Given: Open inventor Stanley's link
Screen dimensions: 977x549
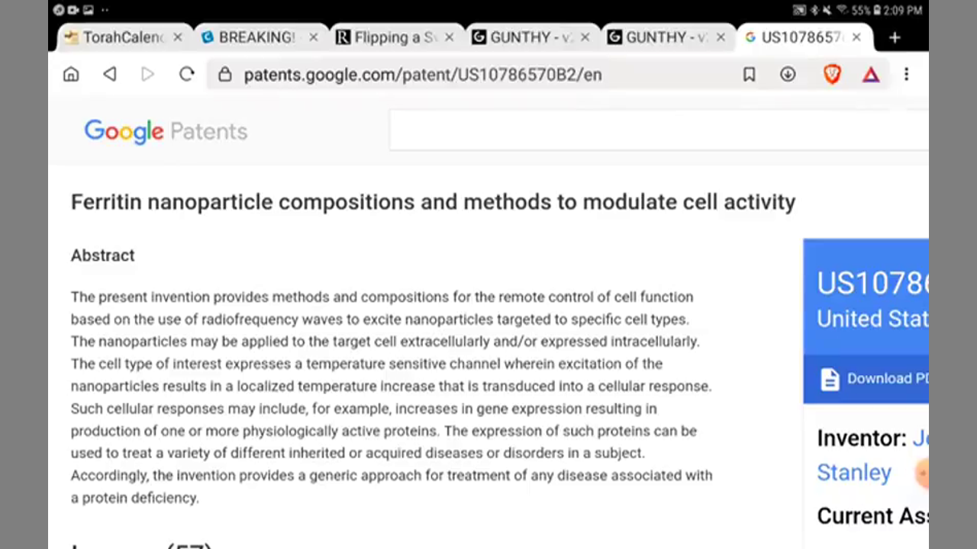Looking at the screenshot, I should [853, 473].
